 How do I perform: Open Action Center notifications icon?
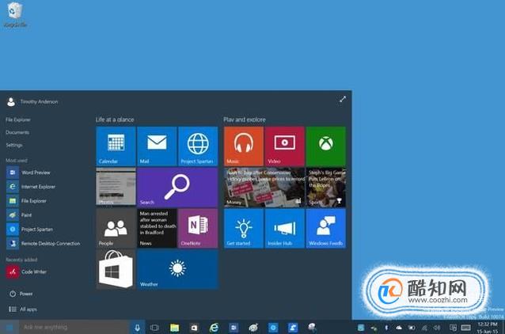[x=453, y=328]
